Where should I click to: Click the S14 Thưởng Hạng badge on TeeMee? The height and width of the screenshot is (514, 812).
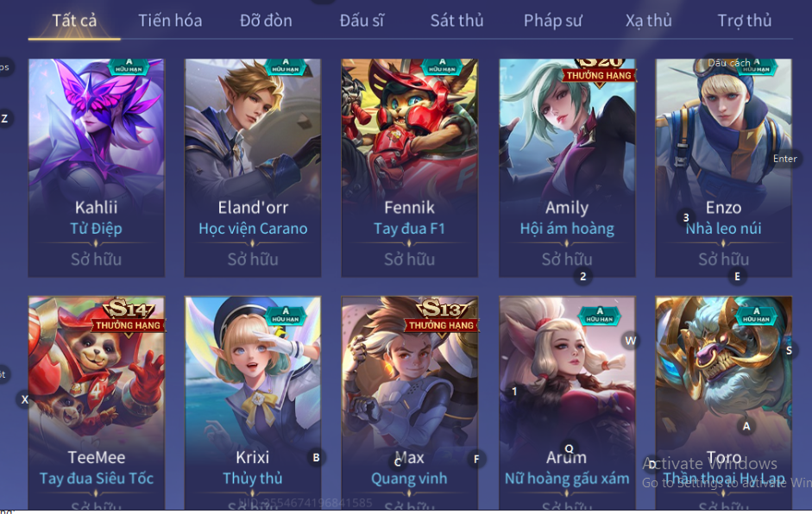pyautogui.click(x=129, y=317)
